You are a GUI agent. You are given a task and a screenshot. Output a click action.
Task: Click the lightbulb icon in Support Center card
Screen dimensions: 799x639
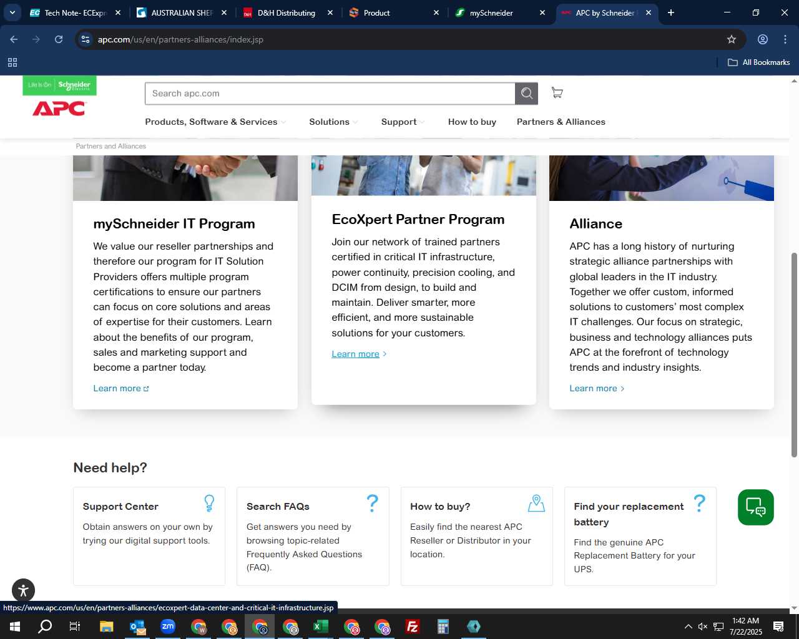[209, 503]
